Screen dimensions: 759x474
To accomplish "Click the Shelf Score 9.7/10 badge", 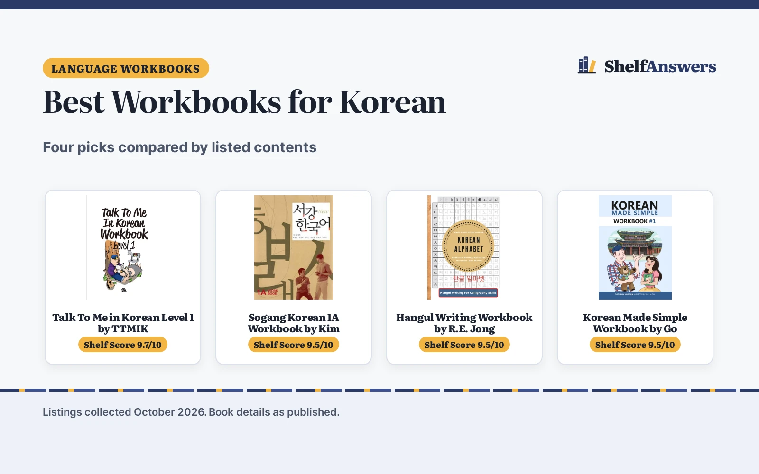I will [123, 345].
